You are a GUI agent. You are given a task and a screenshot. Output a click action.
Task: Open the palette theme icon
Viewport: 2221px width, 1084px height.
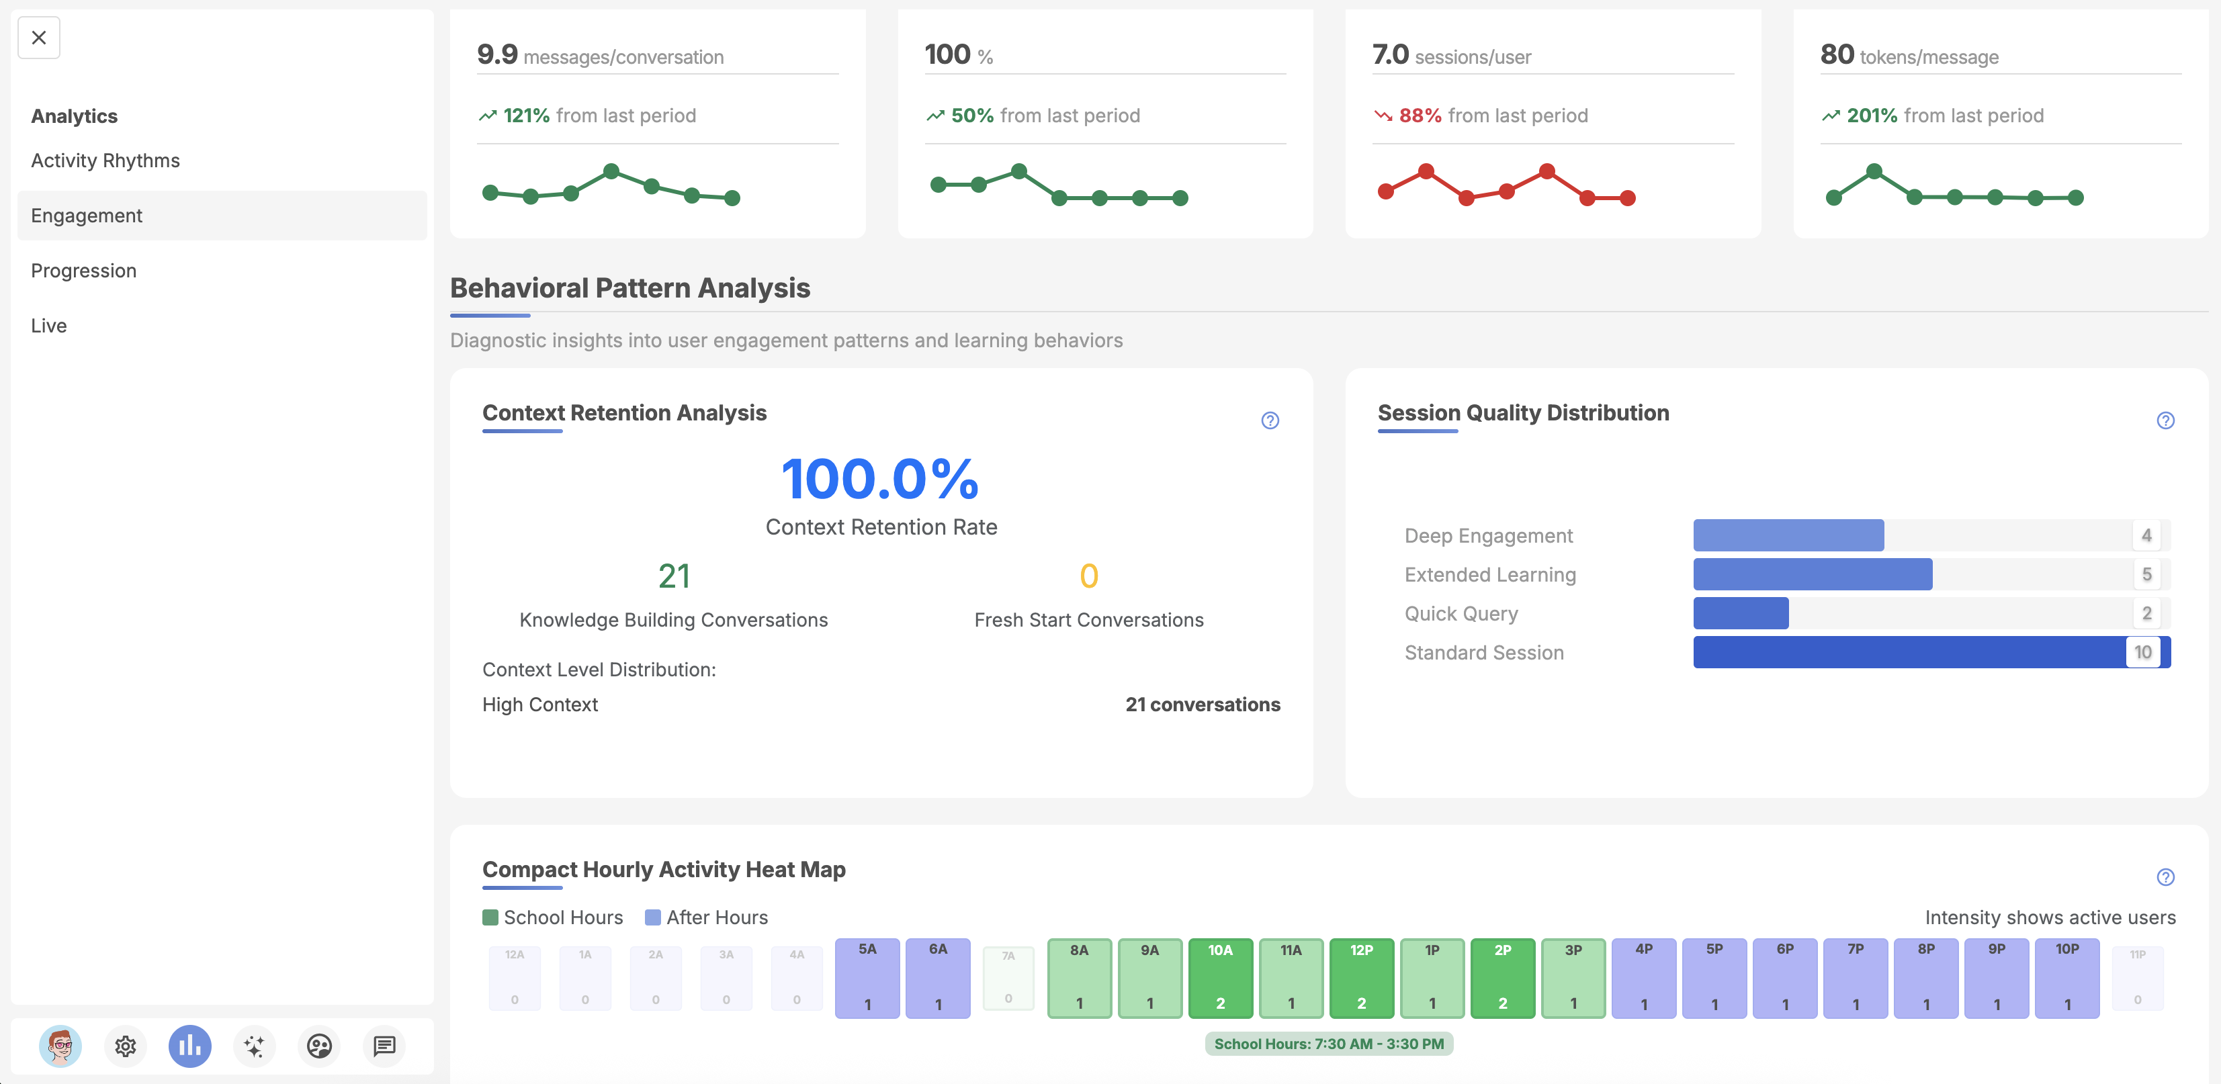pyautogui.click(x=319, y=1045)
